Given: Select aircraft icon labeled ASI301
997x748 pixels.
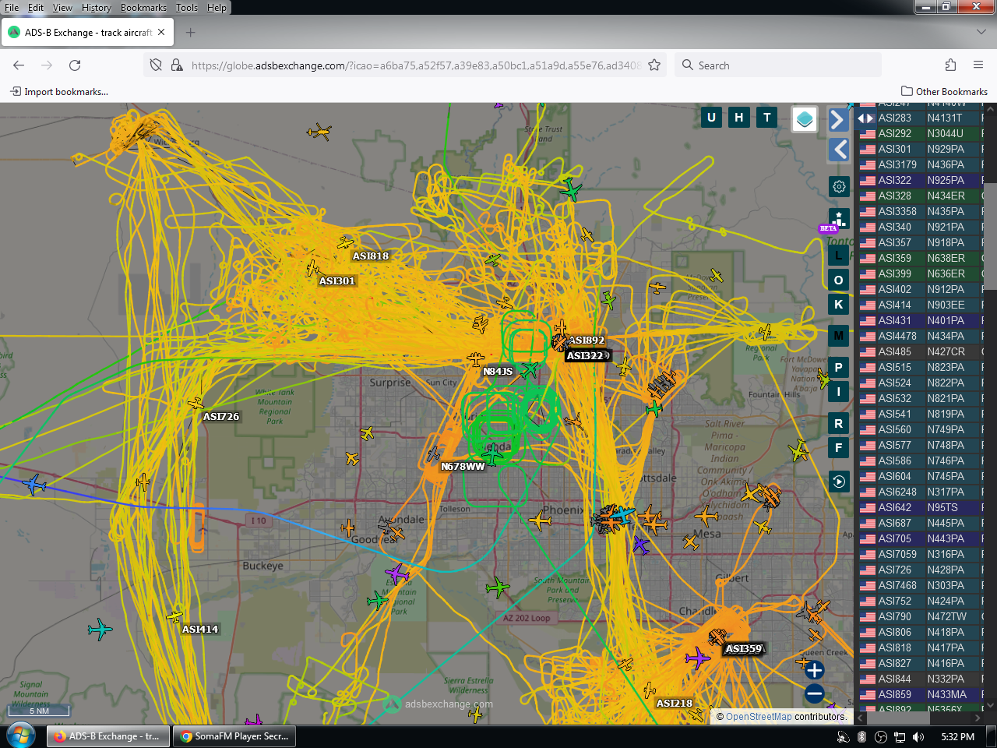Looking at the screenshot, I should click(x=312, y=269).
